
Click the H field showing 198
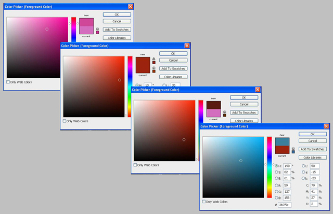287,166
